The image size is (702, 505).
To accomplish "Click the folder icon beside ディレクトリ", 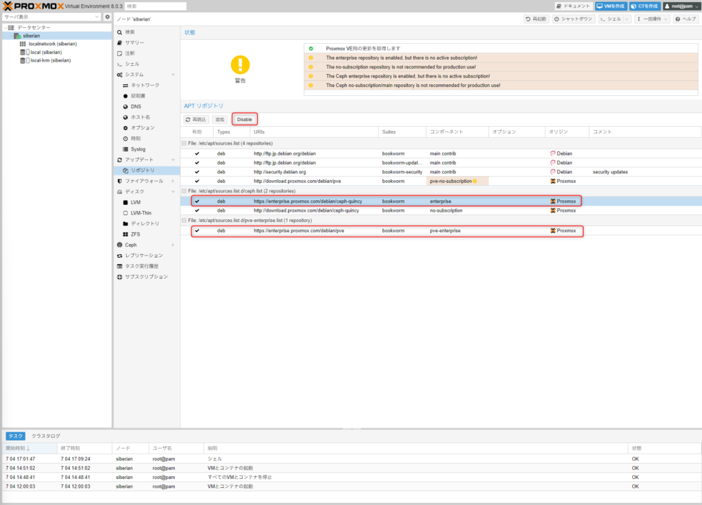I will point(125,223).
